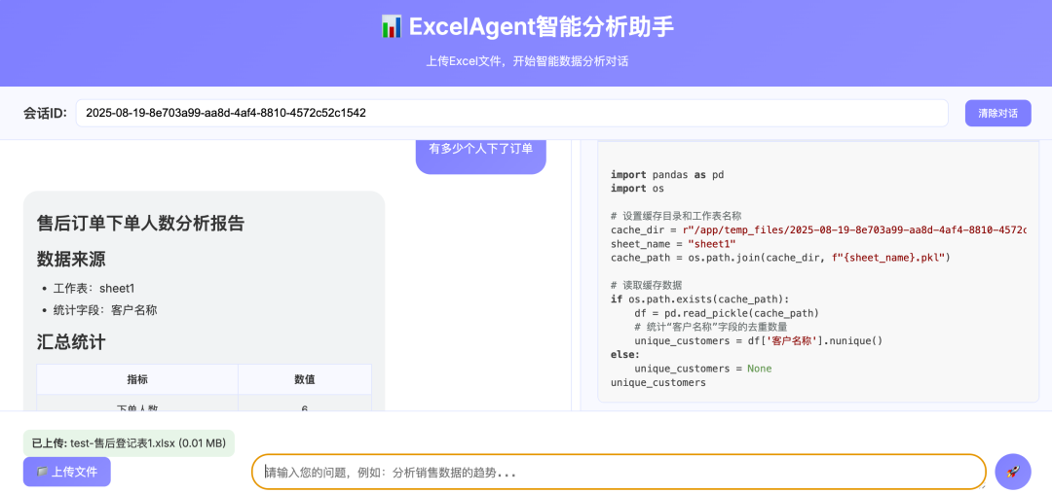
Task: Click the comment 读取缓存数据
Action: click(x=646, y=285)
